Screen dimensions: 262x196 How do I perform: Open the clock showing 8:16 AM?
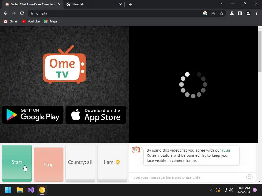(244, 190)
